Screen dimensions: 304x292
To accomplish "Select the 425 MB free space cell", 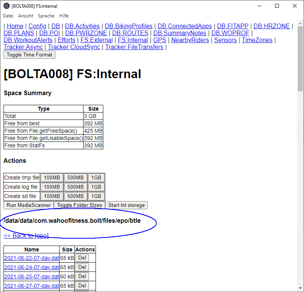I will click(x=93, y=131).
